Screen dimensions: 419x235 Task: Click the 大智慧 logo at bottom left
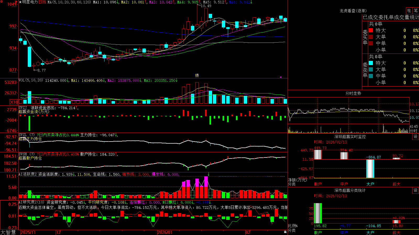pyautogui.click(x=8, y=232)
